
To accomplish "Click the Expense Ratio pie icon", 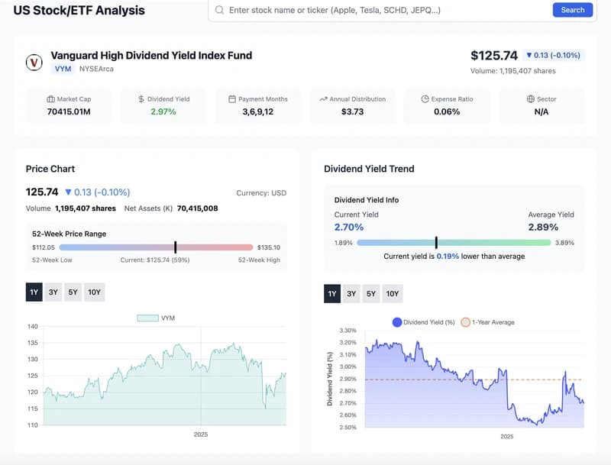I will 425,99.
